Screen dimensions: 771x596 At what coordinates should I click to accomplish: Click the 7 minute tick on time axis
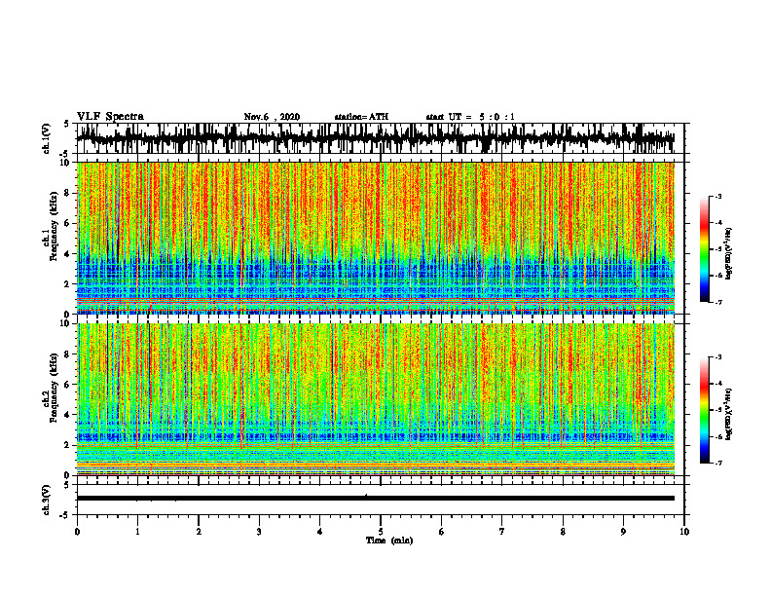click(502, 532)
